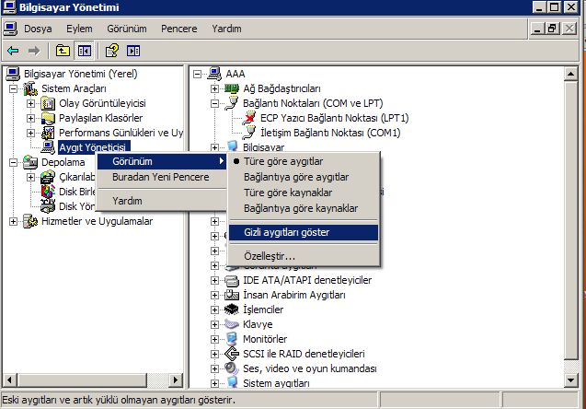The image size is (586, 409).
Task: Click the device list scrollbar up arrow
Action: pyautogui.click(x=570, y=74)
